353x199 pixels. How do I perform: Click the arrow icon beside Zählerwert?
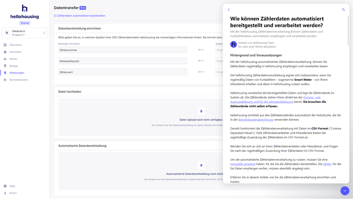coord(201,72)
